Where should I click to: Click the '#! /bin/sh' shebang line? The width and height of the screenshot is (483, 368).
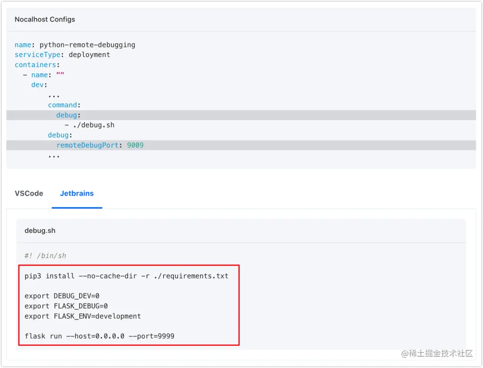45,256
